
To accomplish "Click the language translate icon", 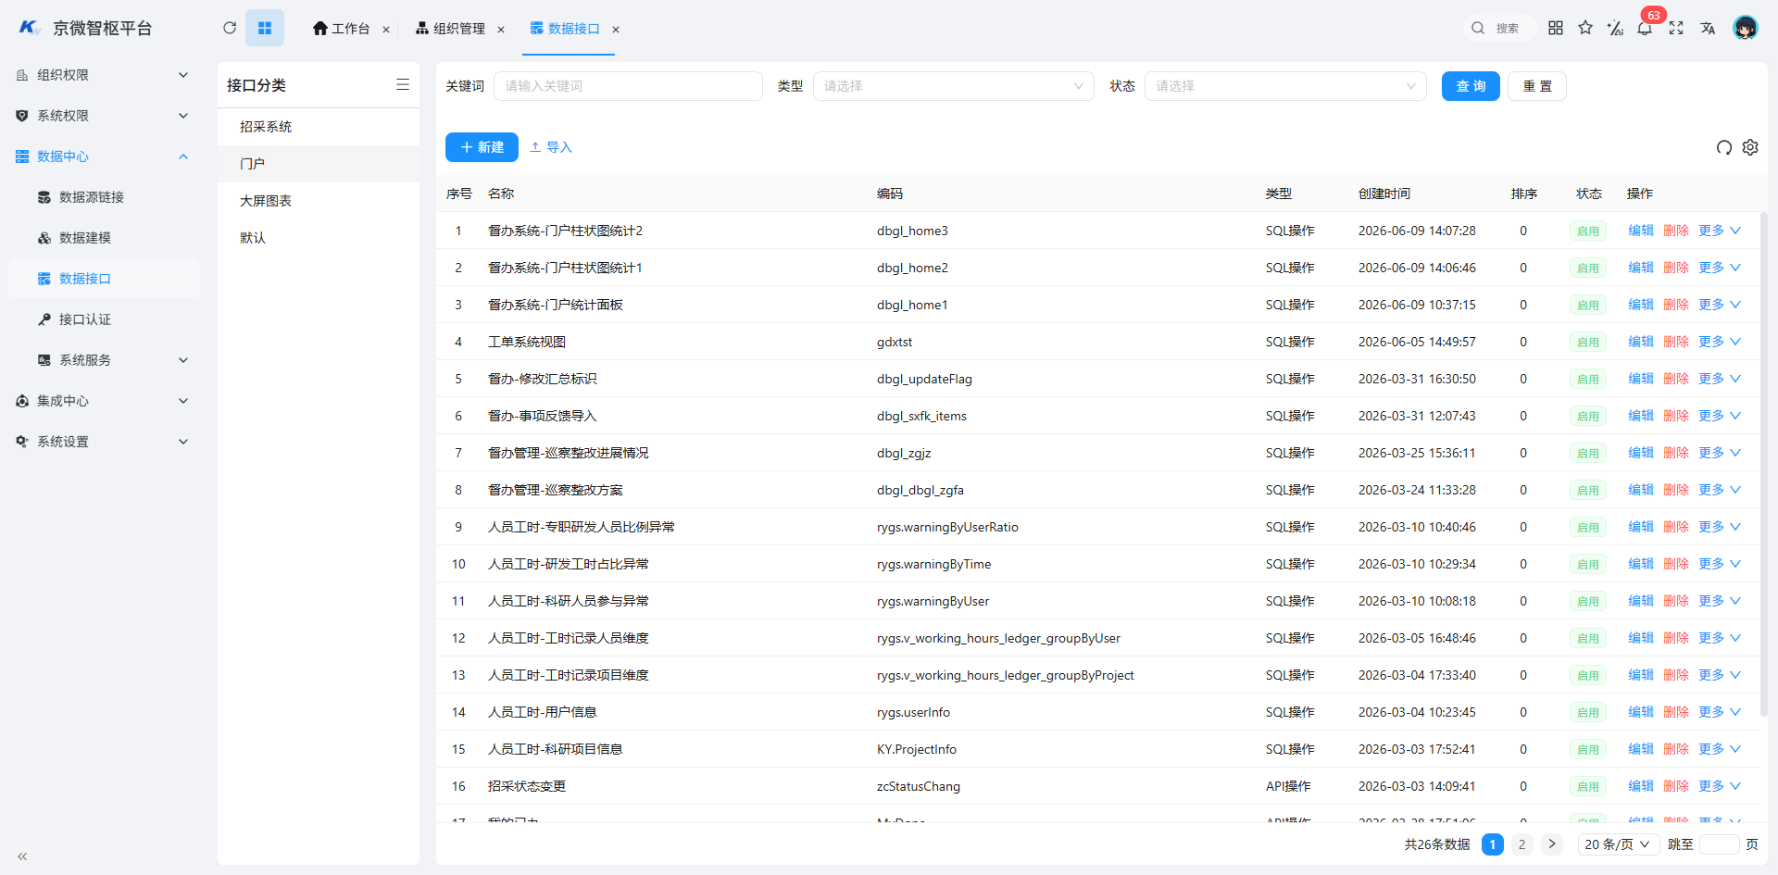I will pyautogui.click(x=1708, y=28).
